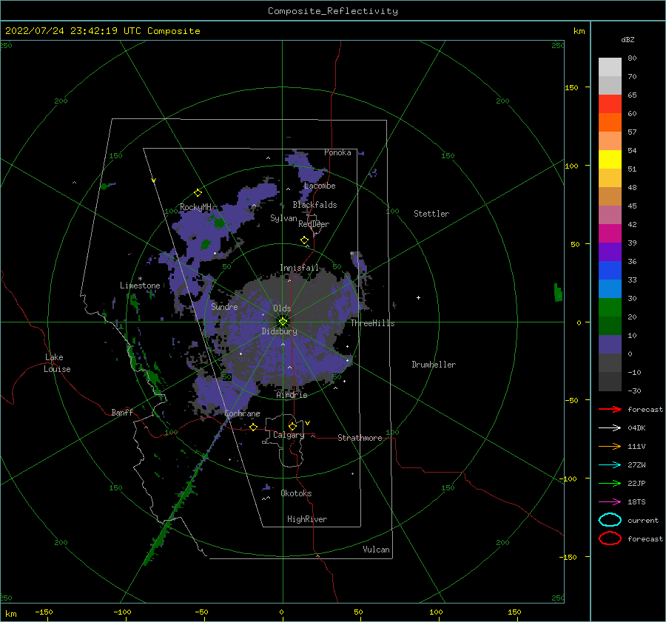Image resolution: width=666 pixels, height=622 pixels.
Task: Select the light gray 70-80 dBZ swatch
Action: coord(610,67)
